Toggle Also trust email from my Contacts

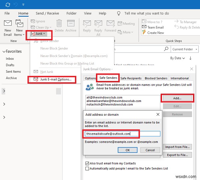87,163
